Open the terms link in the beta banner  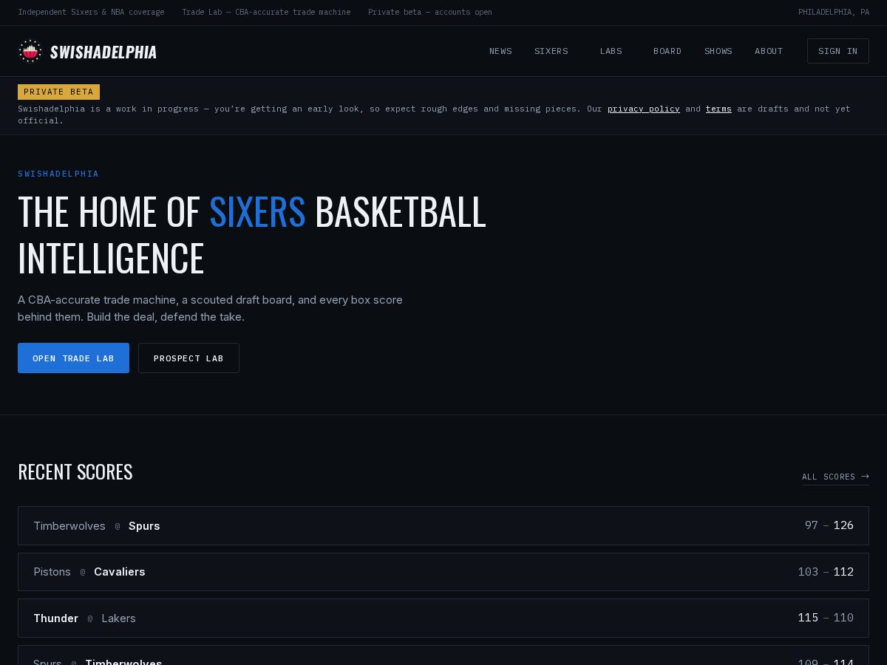click(718, 109)
